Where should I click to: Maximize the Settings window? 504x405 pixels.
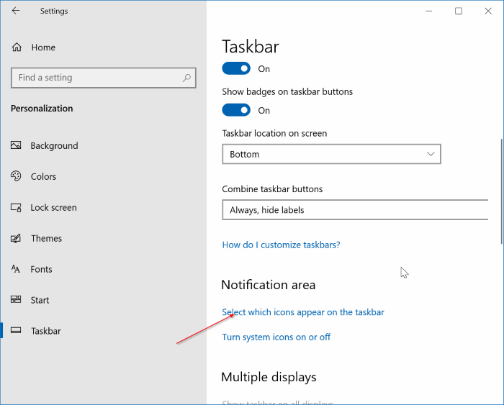pyautogui.click(x=459, y=11)
